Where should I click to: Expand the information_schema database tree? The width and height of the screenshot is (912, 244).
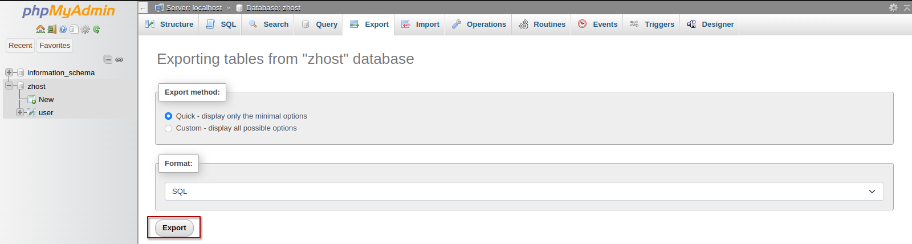pos(9,72)
